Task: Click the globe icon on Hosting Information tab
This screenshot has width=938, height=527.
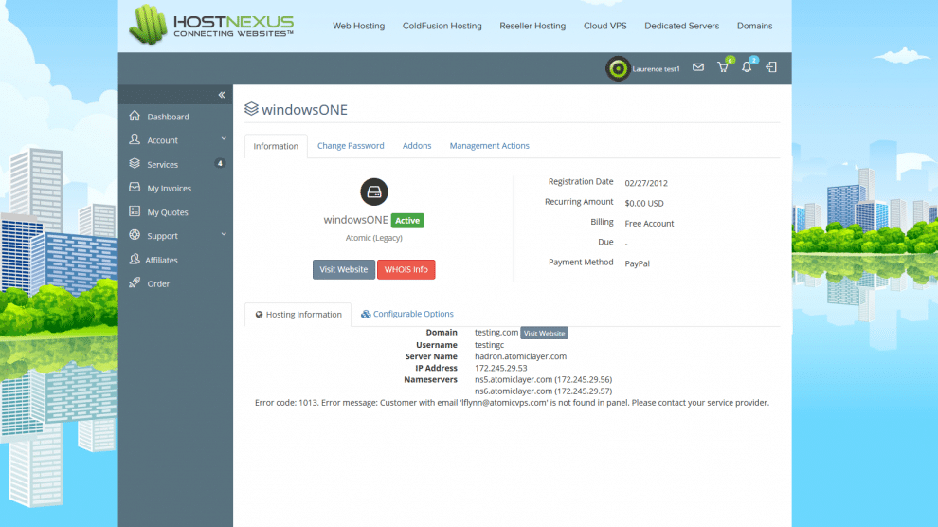Action: [259, 315]
